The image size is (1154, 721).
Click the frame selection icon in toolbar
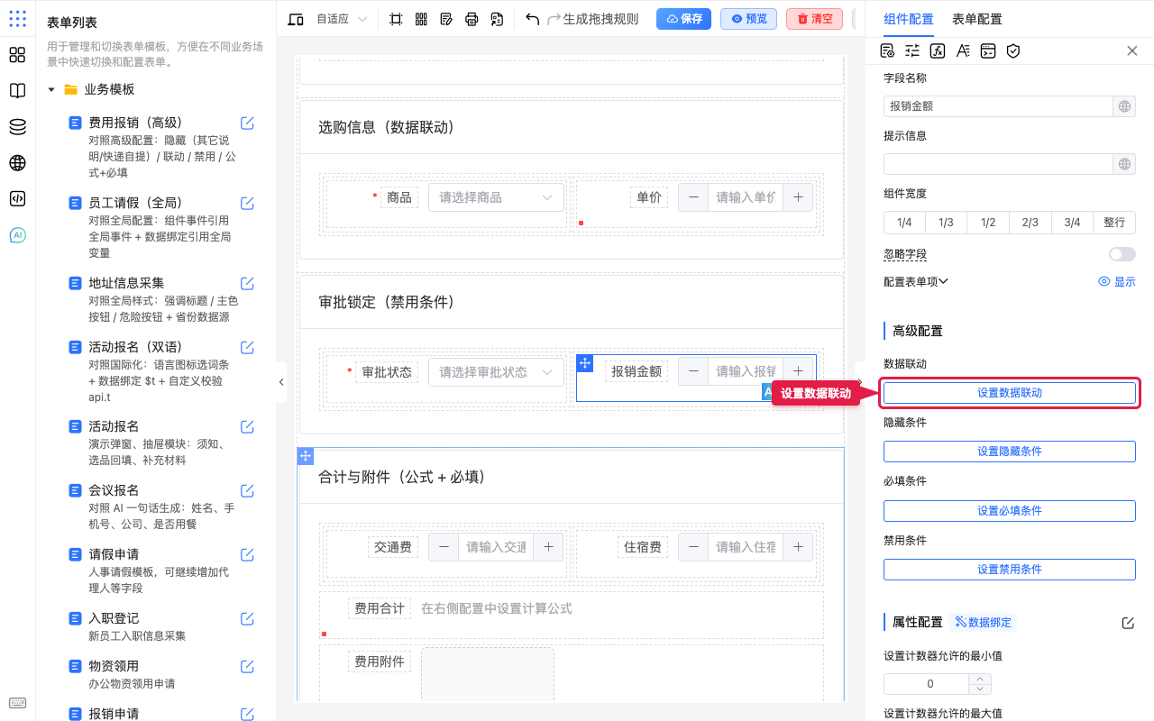pyautogui.click(x=396, y=19)
